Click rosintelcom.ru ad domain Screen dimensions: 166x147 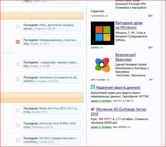point(99,16)
